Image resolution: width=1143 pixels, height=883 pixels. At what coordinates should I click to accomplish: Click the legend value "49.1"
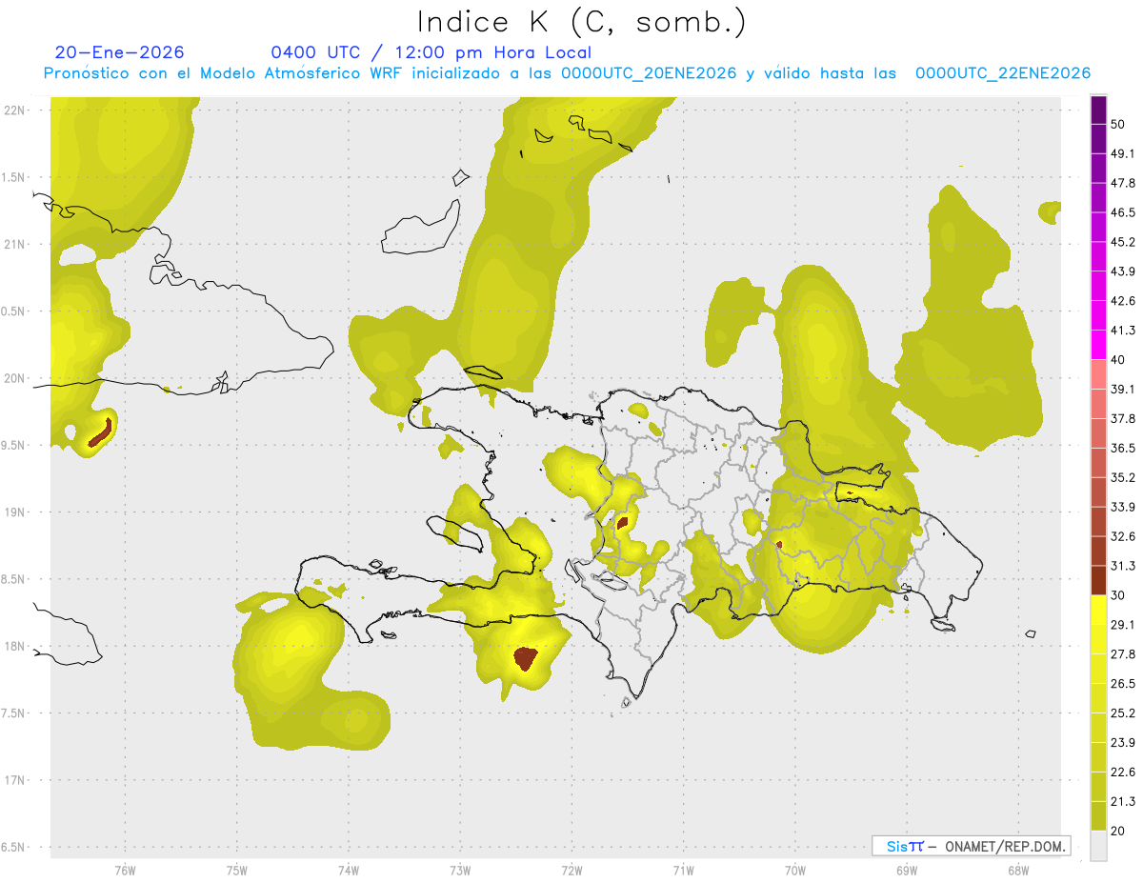click(x=1123, y=153)
